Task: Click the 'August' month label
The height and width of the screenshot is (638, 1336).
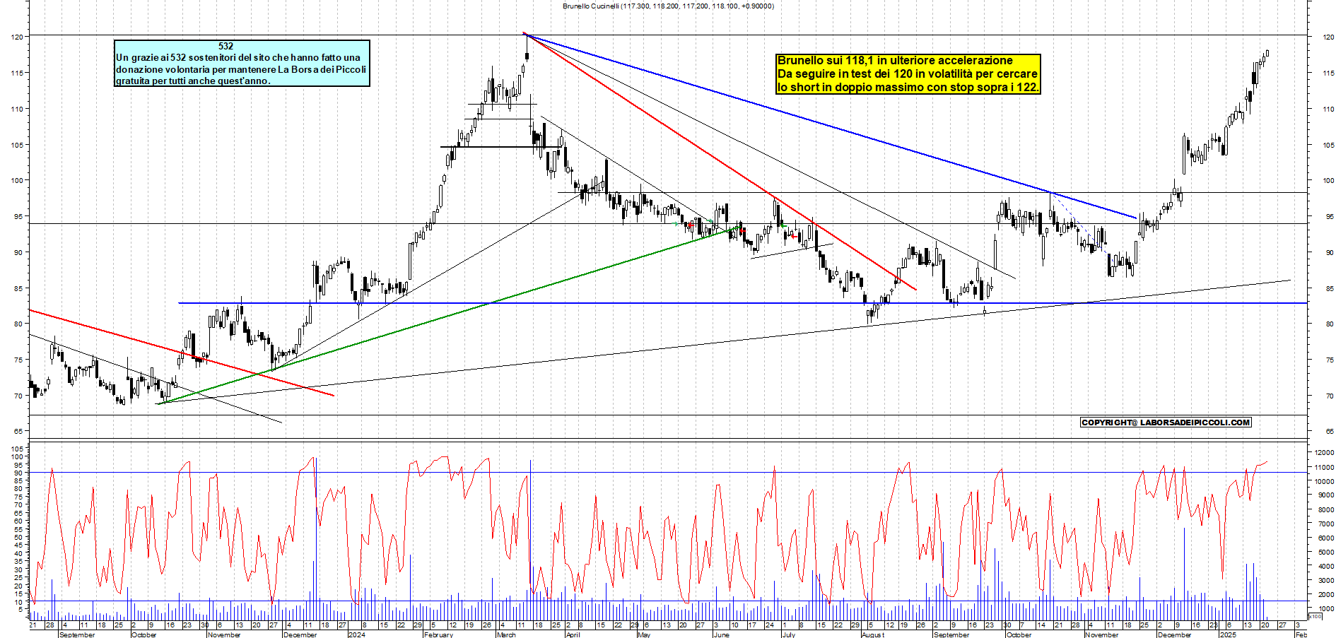Action: click(x=873, y=634)
